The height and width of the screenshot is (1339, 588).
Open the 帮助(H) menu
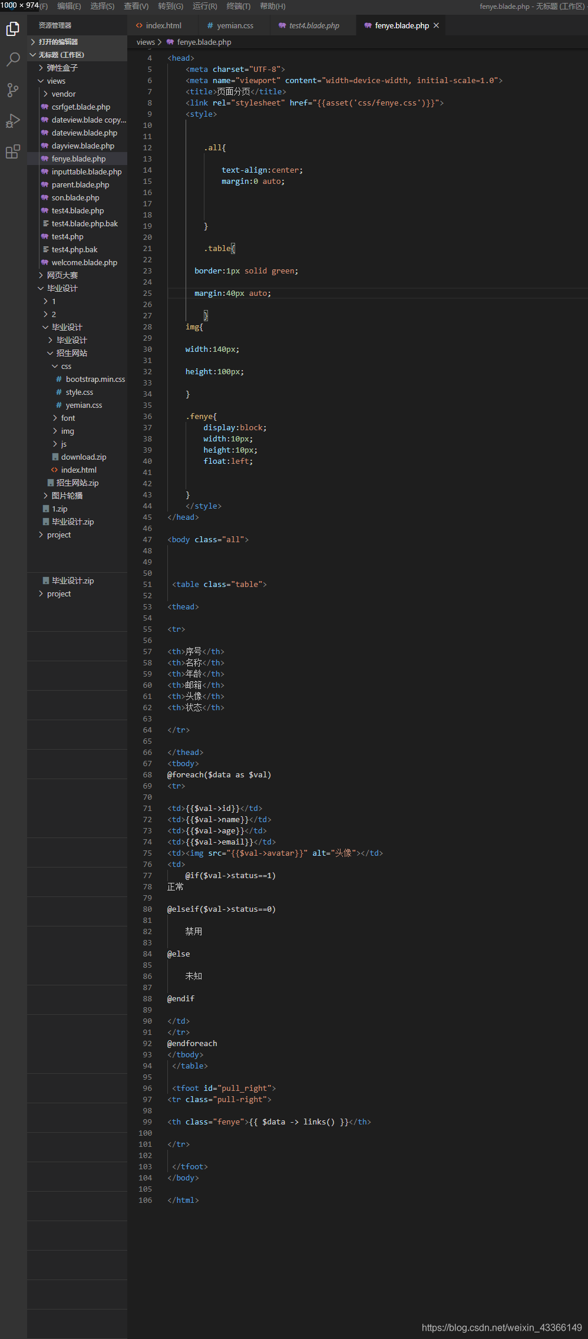tap(273, 6)
